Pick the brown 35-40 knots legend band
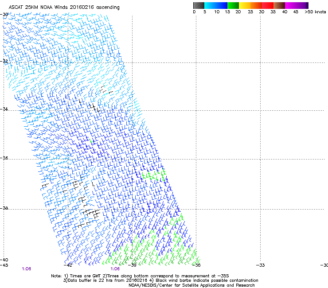 point(279,5)
